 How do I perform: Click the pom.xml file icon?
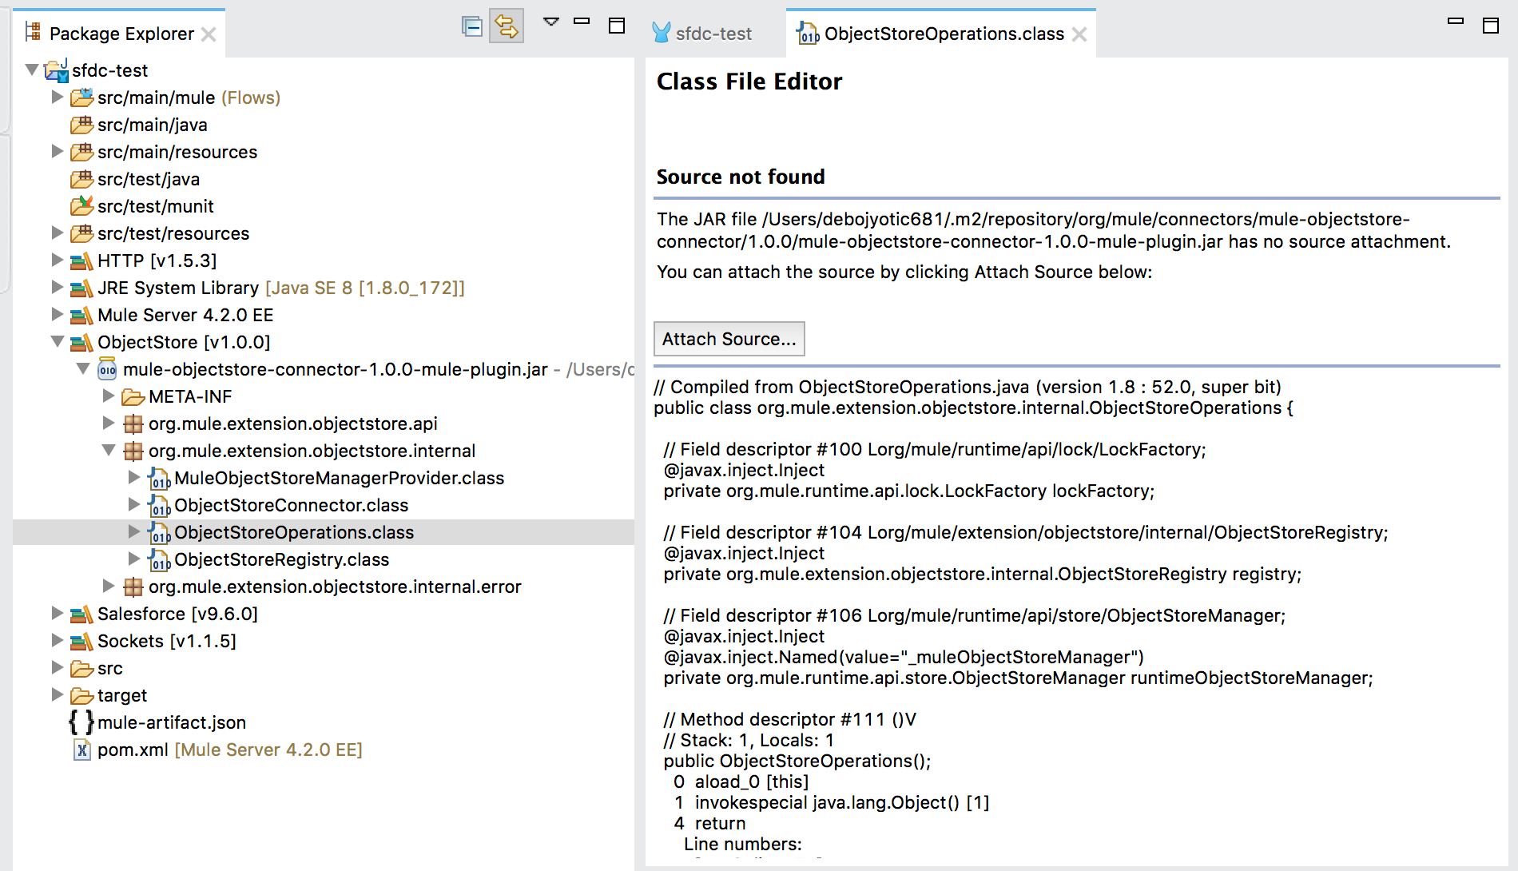pyautogui.click(x=81, y=750)
